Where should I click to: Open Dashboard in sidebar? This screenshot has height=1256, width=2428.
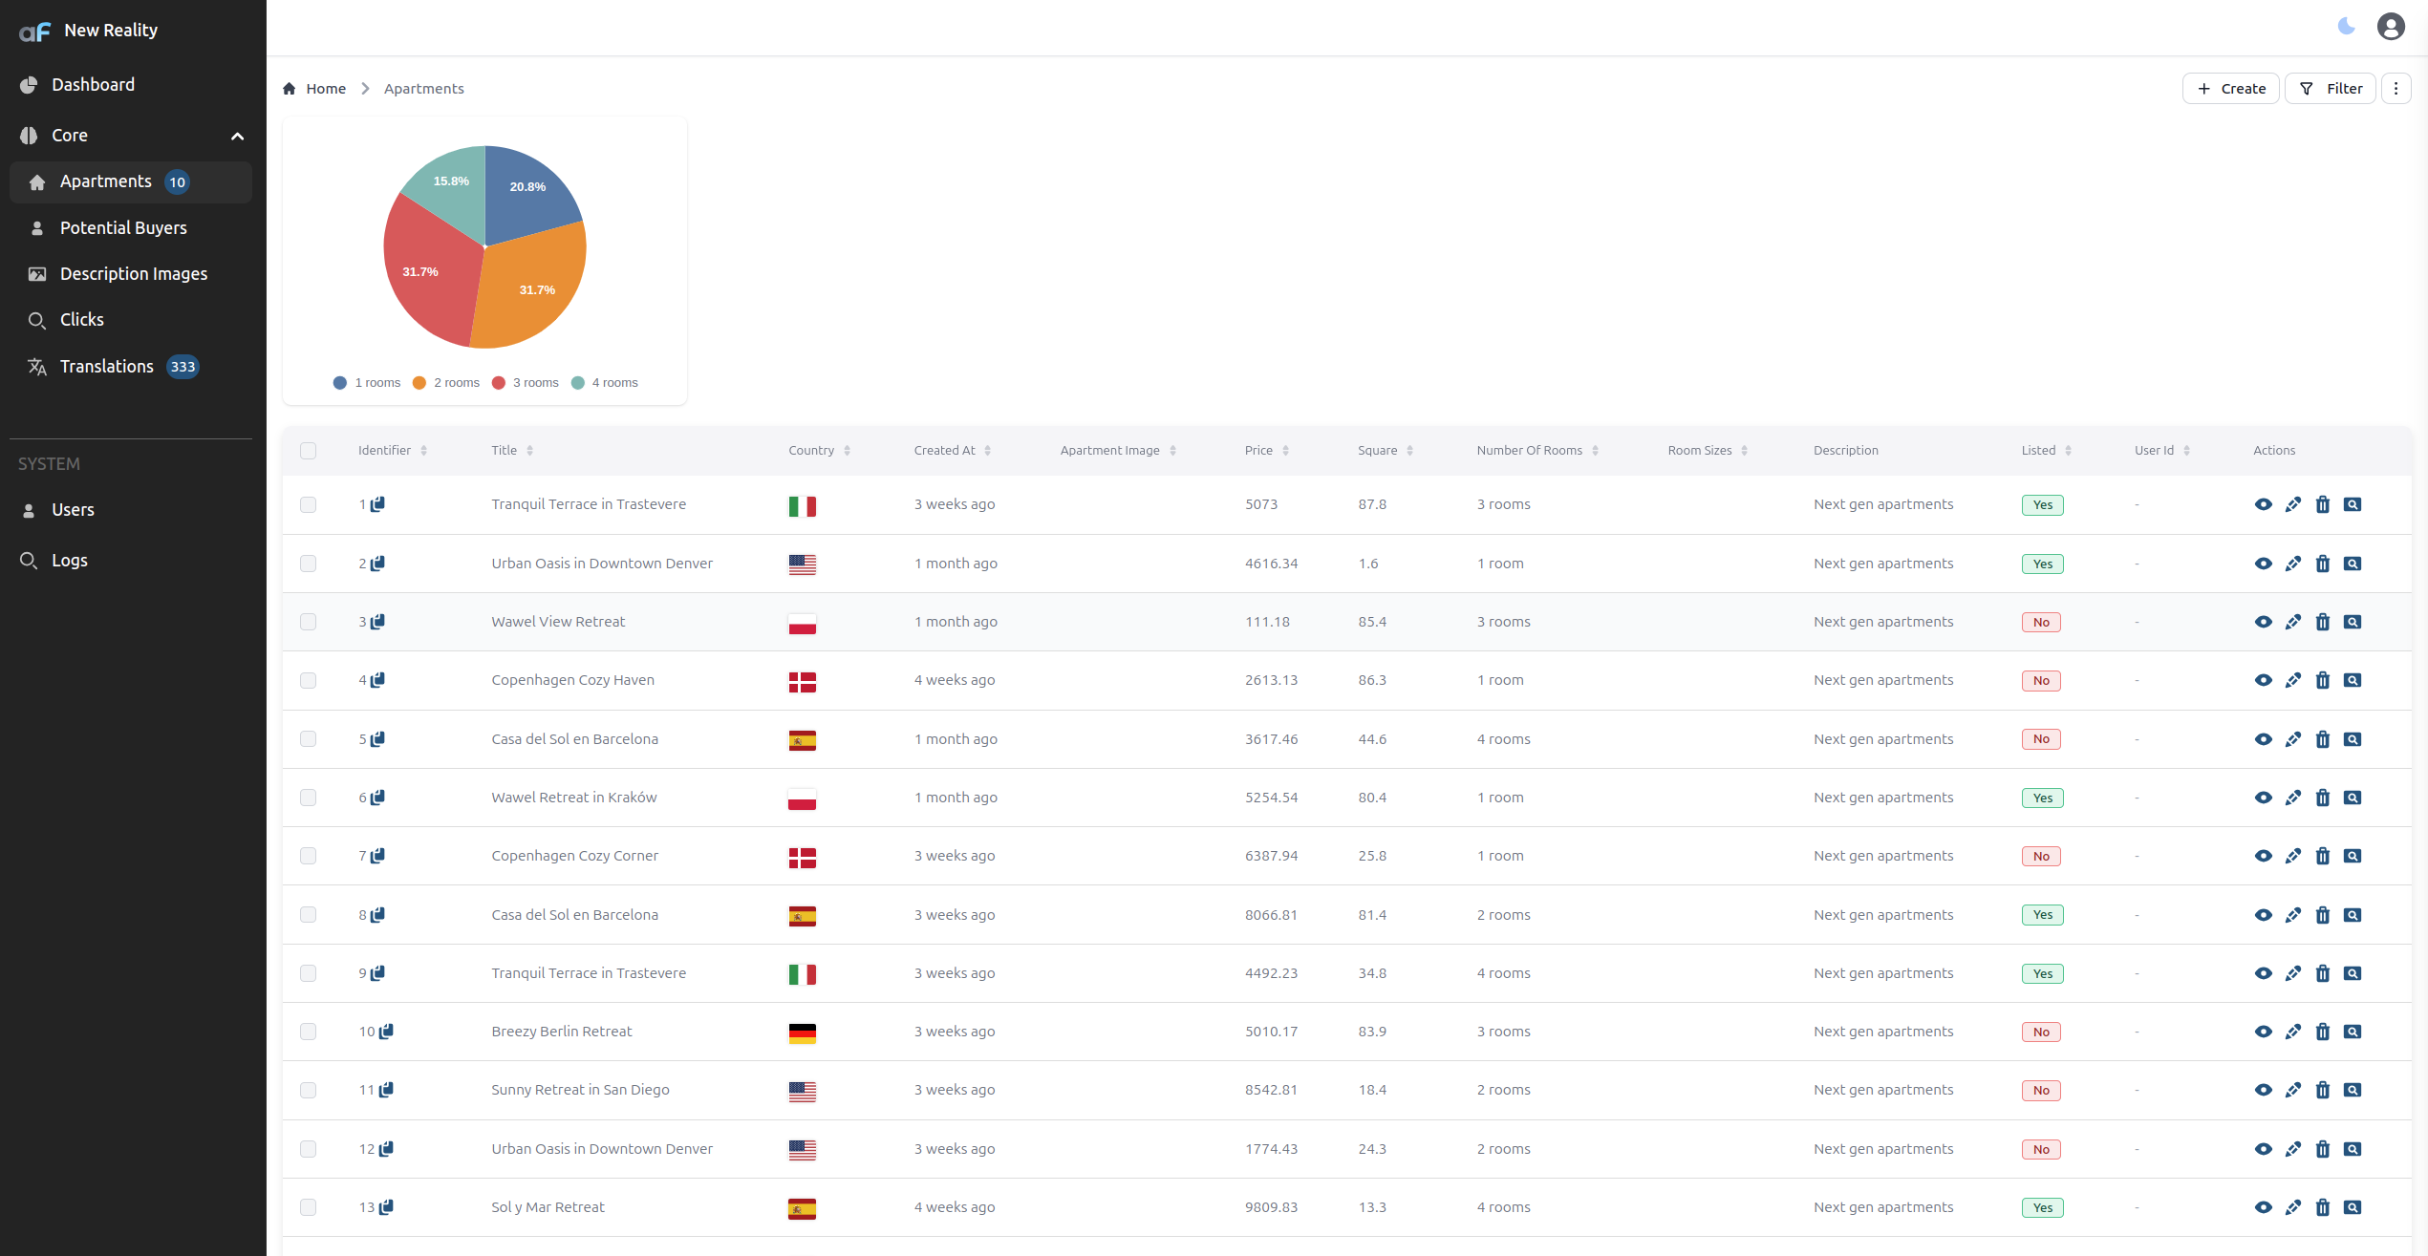pyautogui.click(x=131, y=85)
